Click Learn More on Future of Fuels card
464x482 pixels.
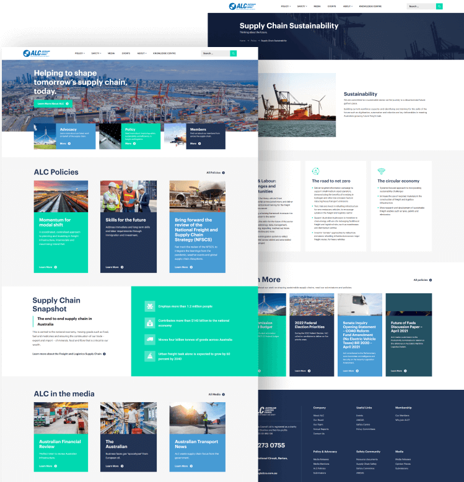click(399, 371)
